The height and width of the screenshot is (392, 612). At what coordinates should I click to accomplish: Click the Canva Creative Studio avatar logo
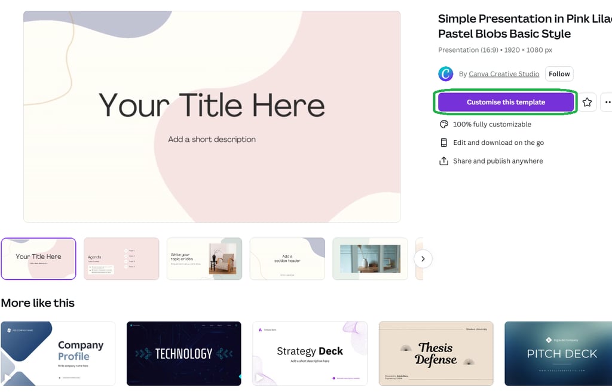(x=445, y=73)
